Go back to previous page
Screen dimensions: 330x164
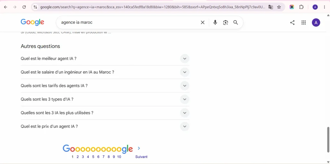pos(6,7)
